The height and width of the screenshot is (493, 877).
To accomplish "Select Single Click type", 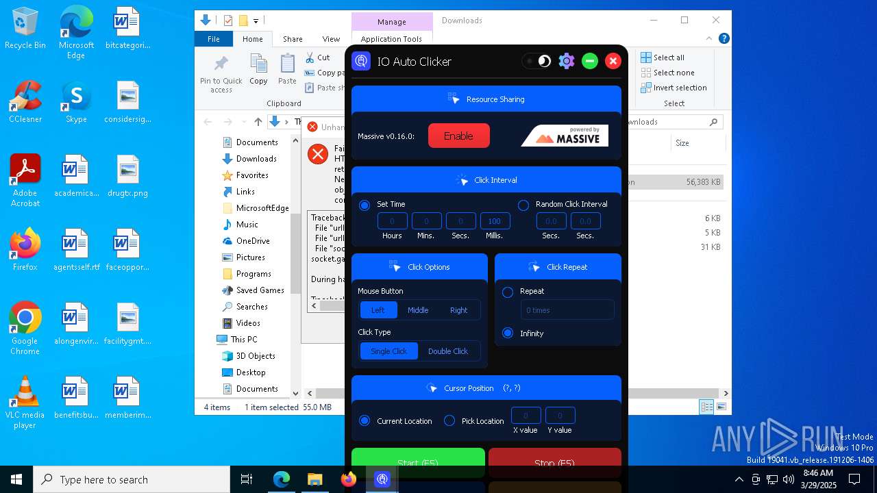I will (388, 351).
